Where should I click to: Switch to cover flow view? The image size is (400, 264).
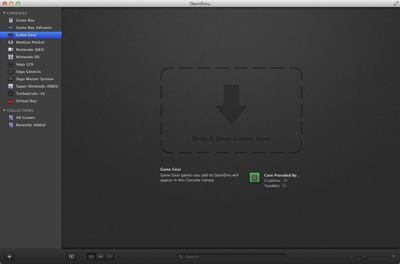pyautogui.click(x=100, y=257)
